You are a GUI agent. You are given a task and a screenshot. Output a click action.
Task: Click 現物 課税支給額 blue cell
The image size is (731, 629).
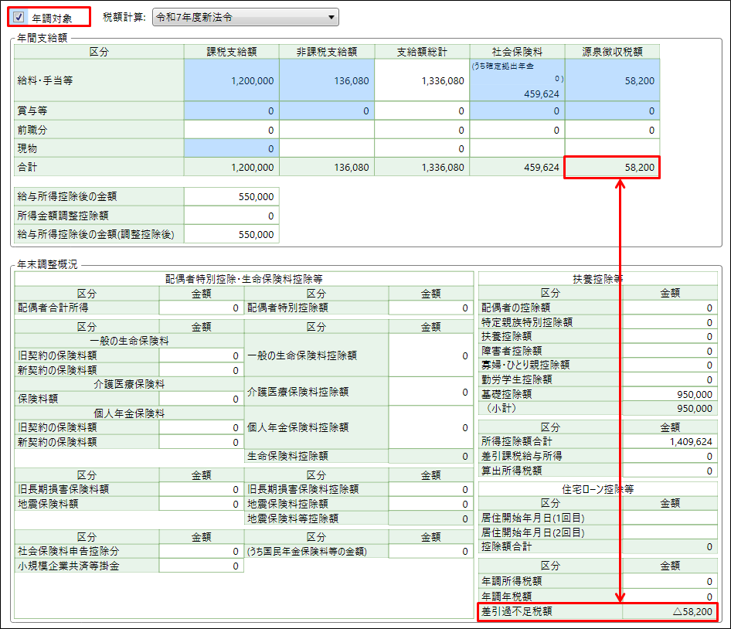[x=231, y=149]
